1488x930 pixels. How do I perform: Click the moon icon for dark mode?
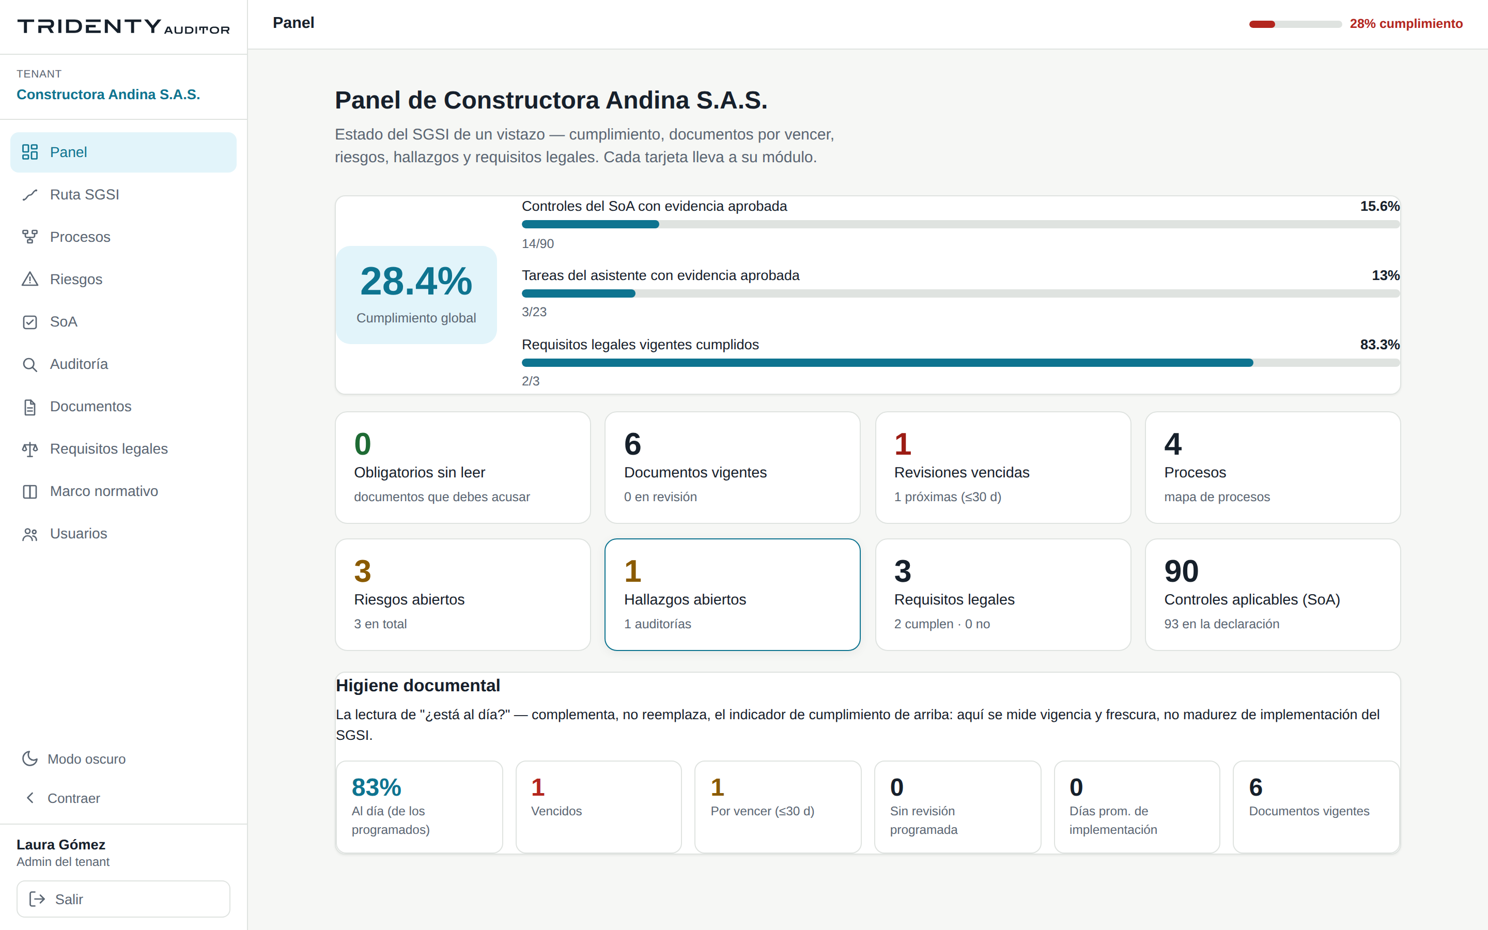(29, 758)
